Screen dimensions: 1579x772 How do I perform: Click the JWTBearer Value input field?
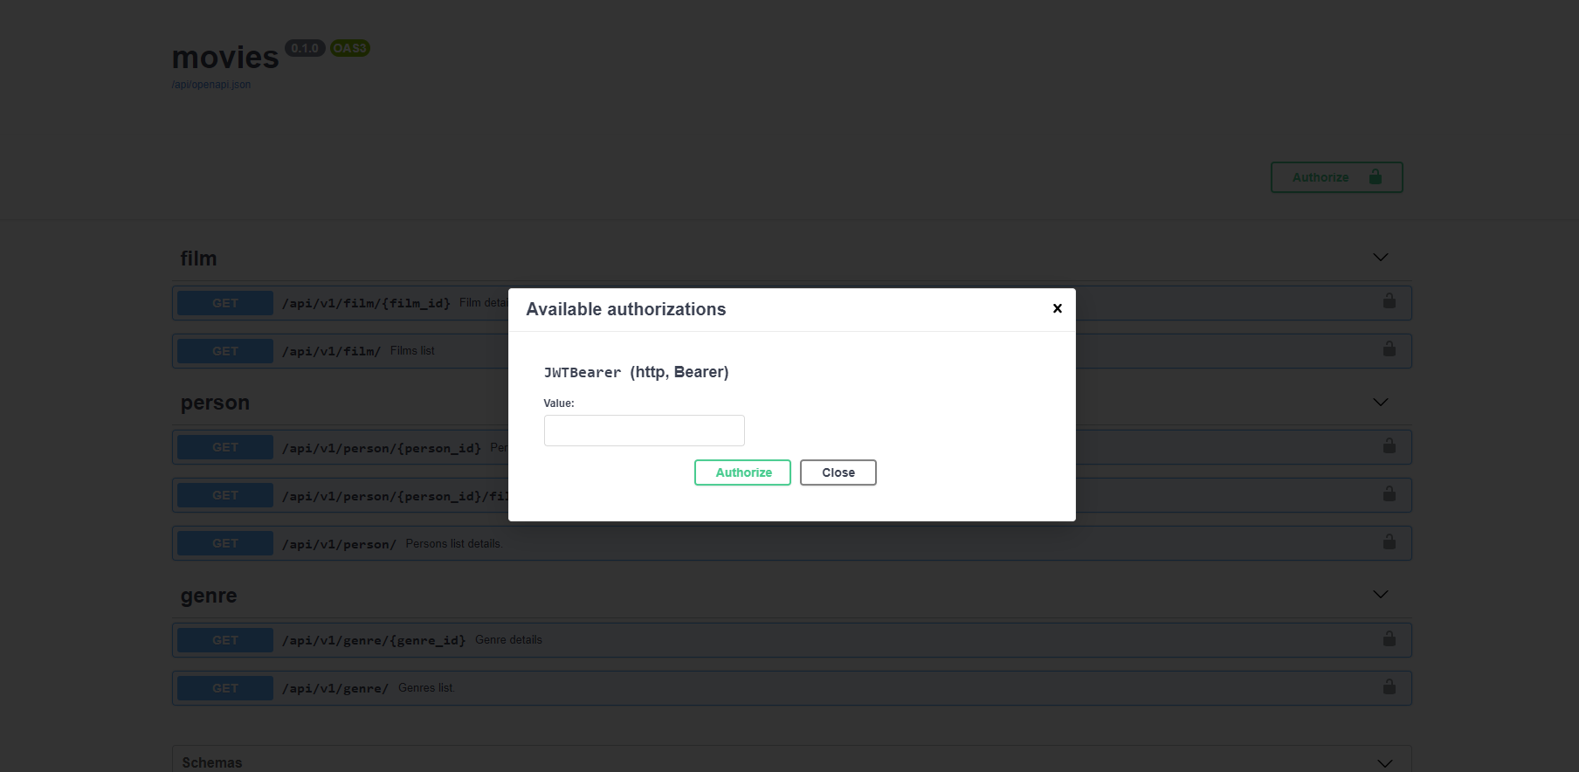pyautogui.click(x=644, y=431)
